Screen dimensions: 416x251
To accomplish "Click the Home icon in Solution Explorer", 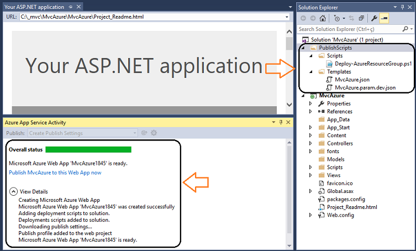I will (323, 18).
